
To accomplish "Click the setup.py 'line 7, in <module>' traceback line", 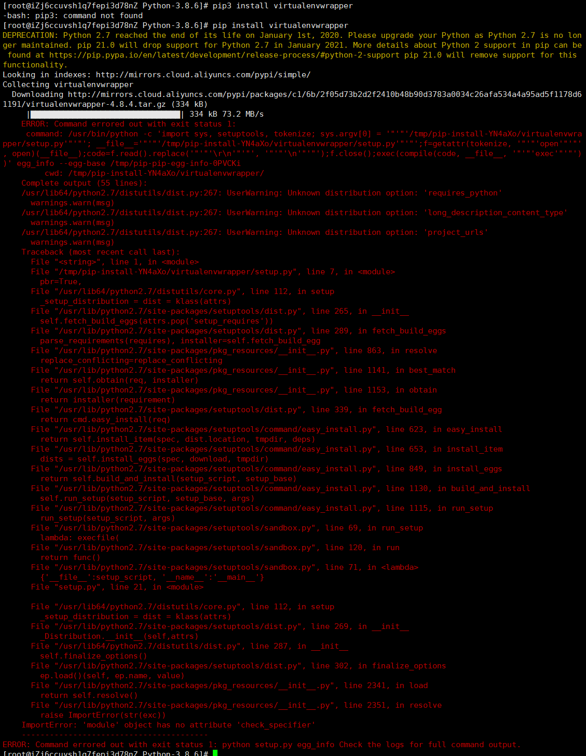I will pyautogui.click(x=213, y=272).
